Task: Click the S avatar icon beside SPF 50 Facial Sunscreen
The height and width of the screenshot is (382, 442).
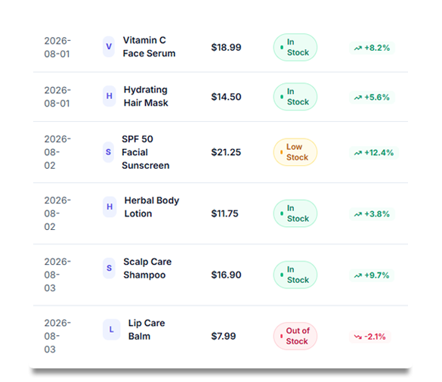Action: [x=108, y=152]
